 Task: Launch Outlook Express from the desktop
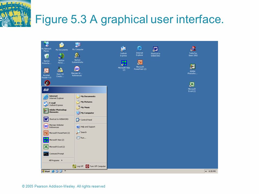point(123,51)
